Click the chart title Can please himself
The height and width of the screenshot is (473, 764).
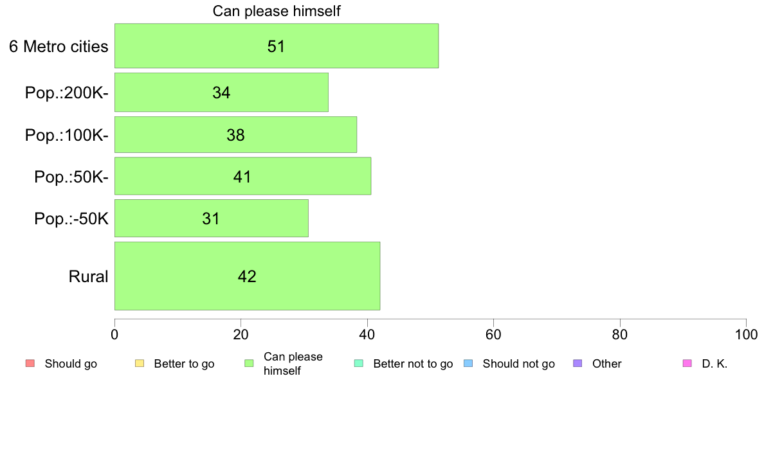click(277, 11)
